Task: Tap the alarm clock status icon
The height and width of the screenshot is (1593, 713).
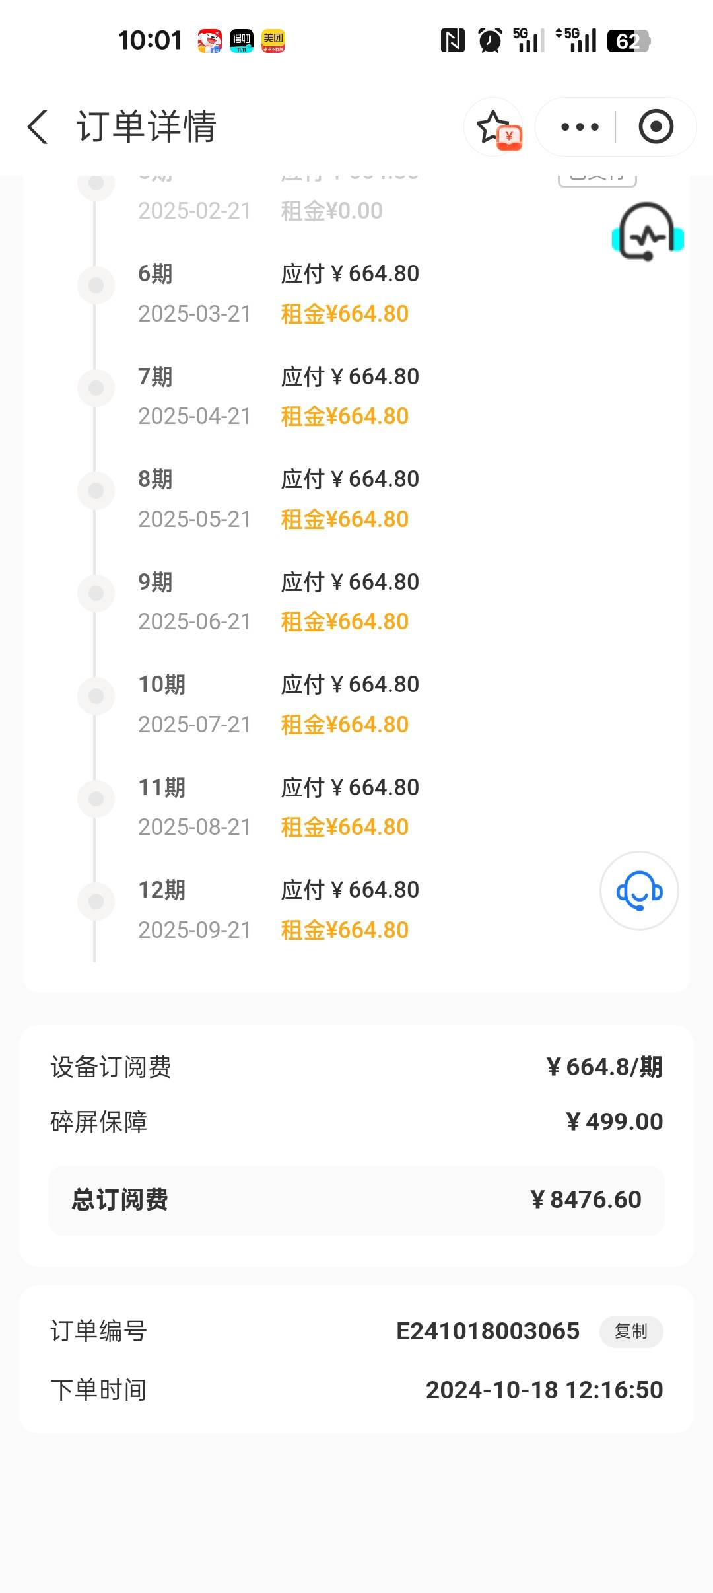Action: pyautogui.click(x=490, y=41)
